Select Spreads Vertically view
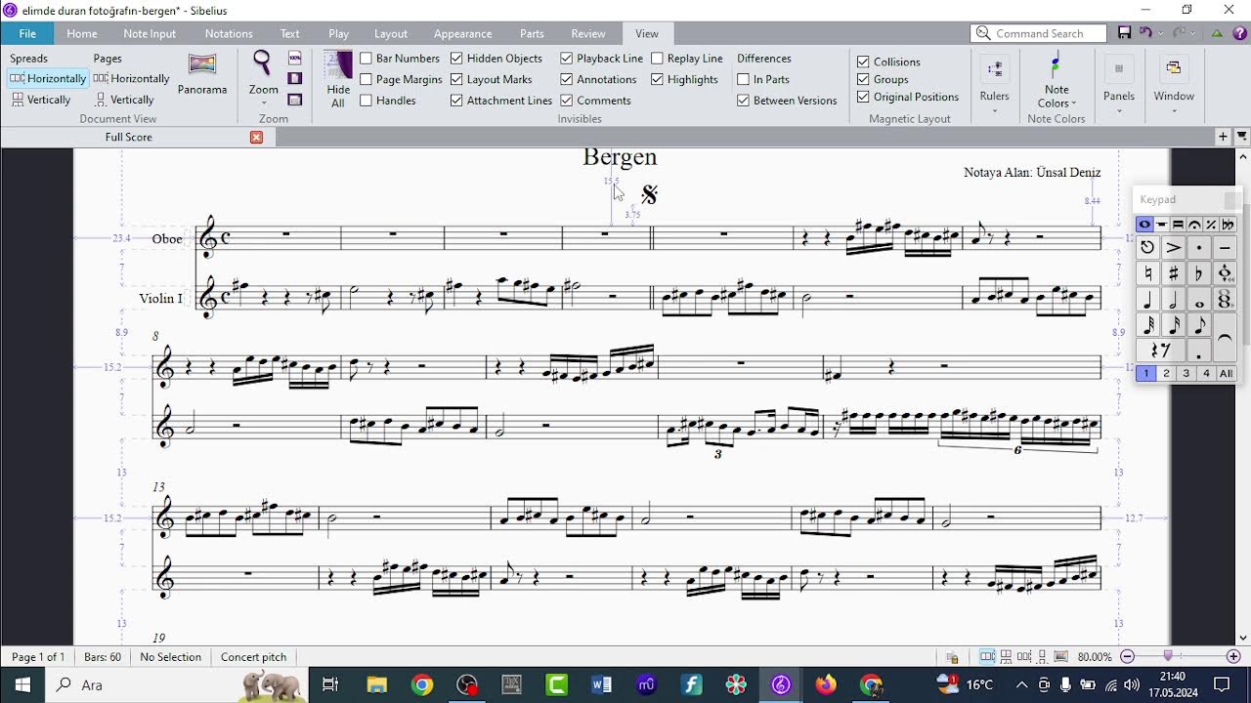The image size is (1251, 703). [41, 100]
